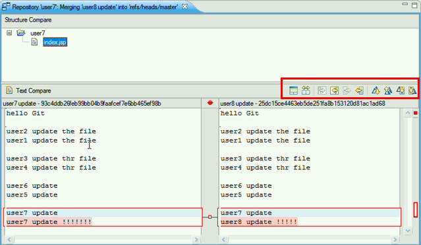
Task: Go to Next Difference icon
Action: 376,91
